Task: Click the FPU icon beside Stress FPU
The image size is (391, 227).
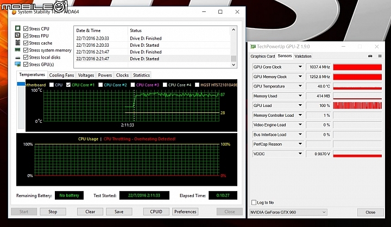Action: tap(18, 35)
